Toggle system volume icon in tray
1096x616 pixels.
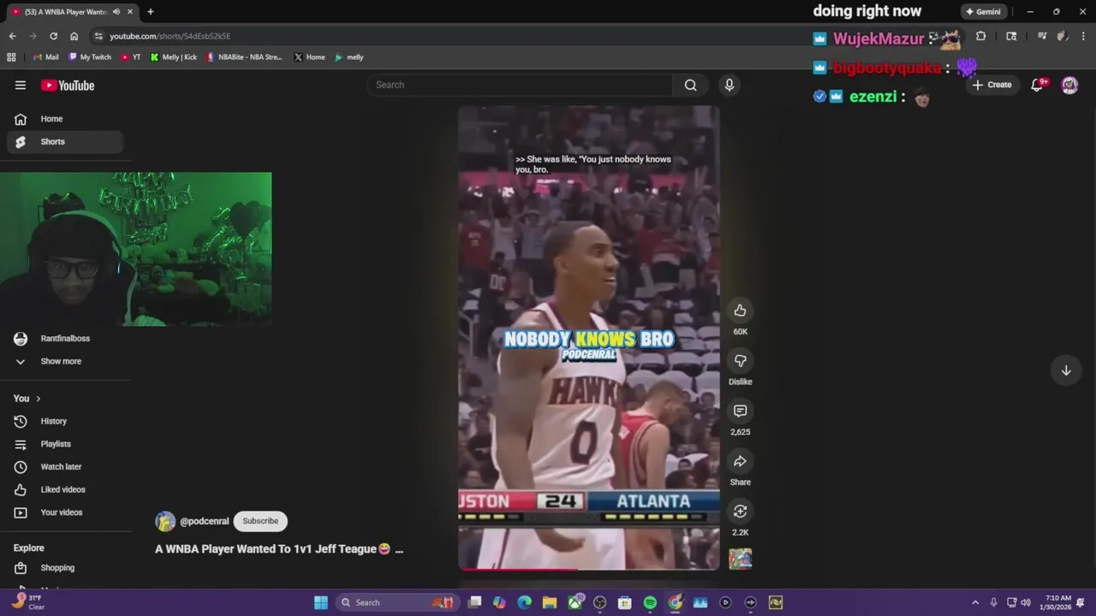(1026, 602)
